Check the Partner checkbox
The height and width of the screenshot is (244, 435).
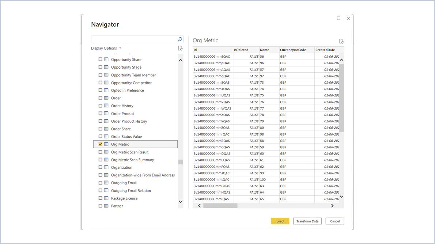(x=101, y=206)
